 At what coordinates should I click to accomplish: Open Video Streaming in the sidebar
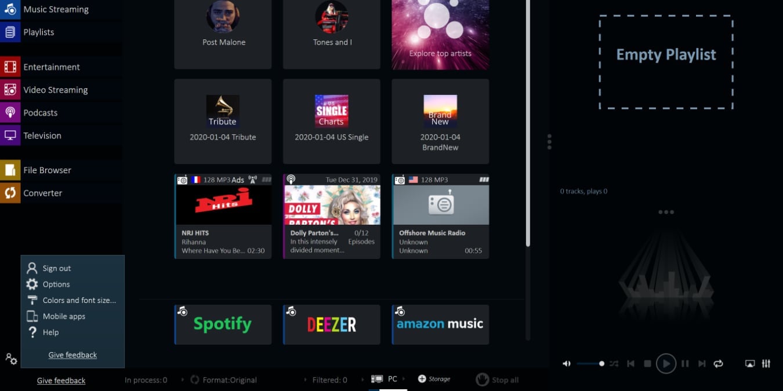click(x=9, y=90)
